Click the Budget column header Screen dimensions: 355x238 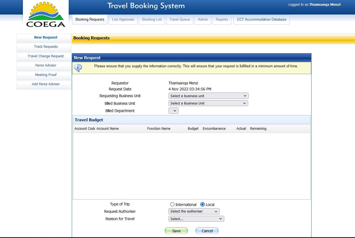click(190, 129)
